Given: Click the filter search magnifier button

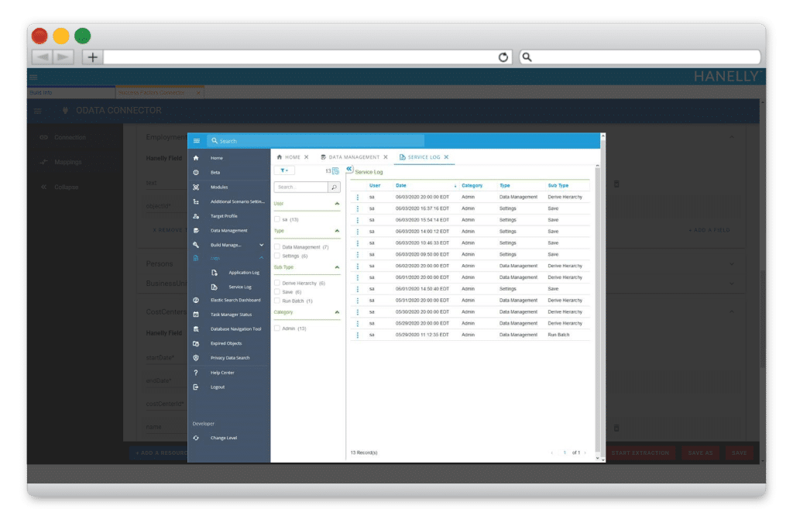Looking at the screenshot, I should tap(334, 187).
